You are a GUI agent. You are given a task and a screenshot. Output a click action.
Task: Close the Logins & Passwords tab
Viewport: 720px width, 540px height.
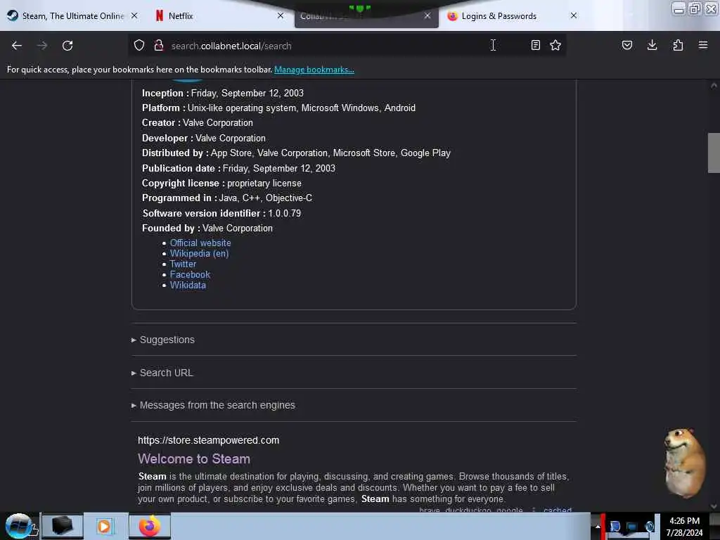(x=574, y=15)
